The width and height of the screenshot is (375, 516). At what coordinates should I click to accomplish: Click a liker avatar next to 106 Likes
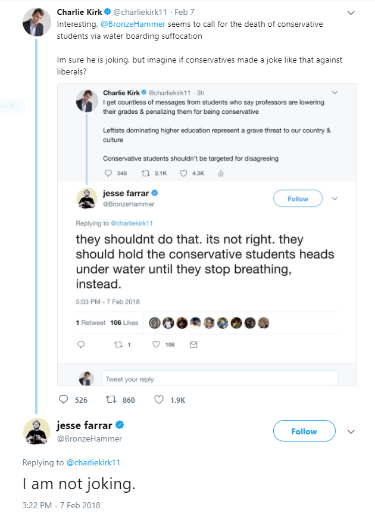click(154, 322)
